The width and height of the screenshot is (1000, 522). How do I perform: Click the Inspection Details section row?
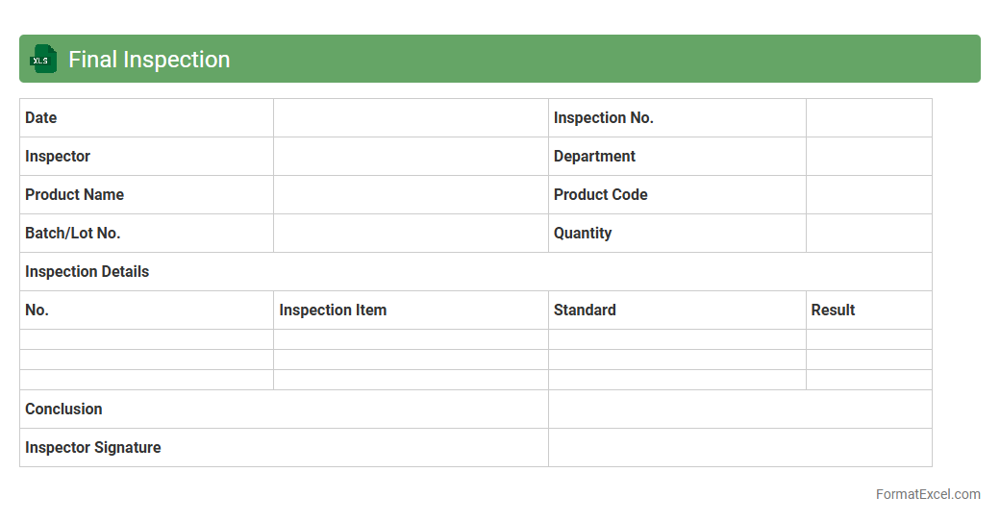(475, 272)
